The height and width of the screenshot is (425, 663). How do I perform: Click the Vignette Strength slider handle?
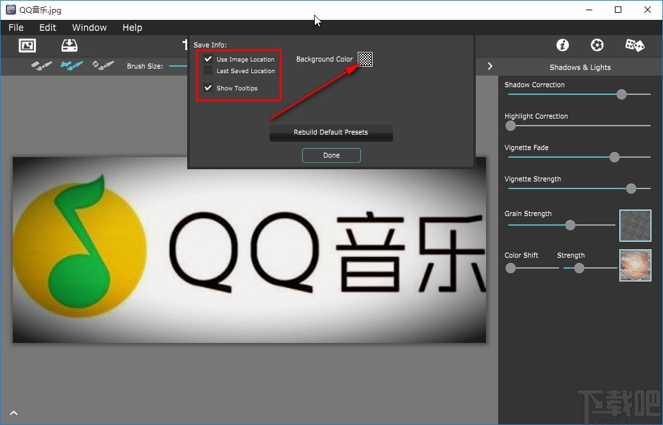631,188
